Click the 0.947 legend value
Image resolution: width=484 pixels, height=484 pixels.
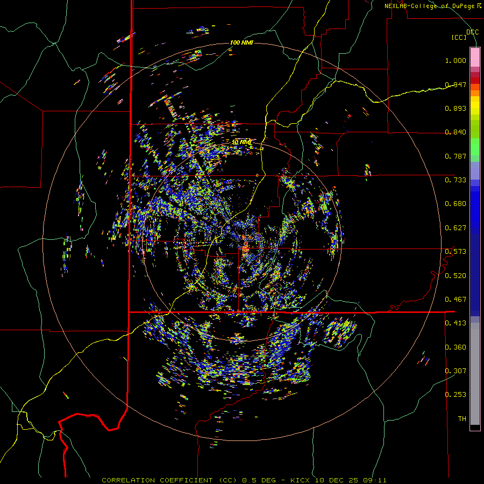point(455,84)
